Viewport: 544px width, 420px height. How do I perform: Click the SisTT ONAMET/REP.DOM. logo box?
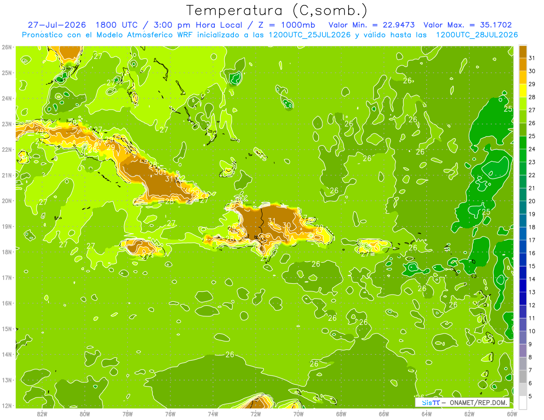[x=462, y=402]
